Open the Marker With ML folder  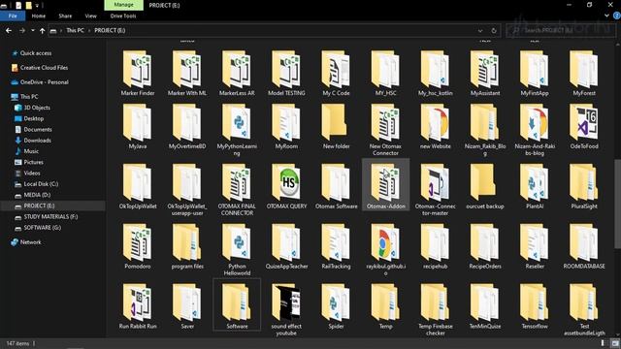187,74
